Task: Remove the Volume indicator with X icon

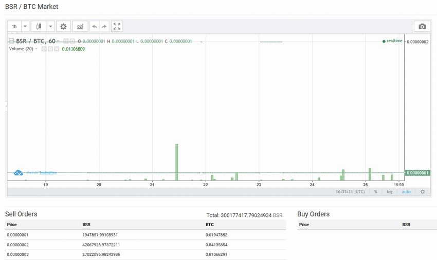Action: (x=57, y=49)
